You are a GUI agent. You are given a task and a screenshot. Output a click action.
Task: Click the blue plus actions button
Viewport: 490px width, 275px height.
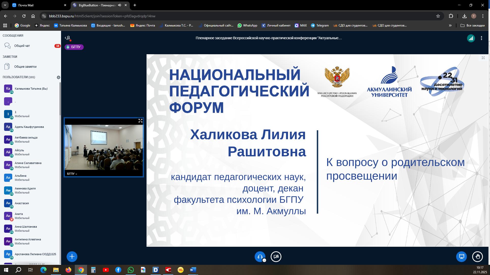(x=72, y=257)
